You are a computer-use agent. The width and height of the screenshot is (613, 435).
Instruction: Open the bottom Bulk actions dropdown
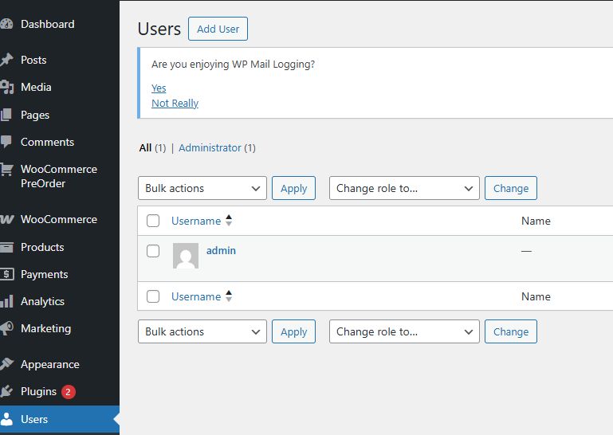point(202,331)
